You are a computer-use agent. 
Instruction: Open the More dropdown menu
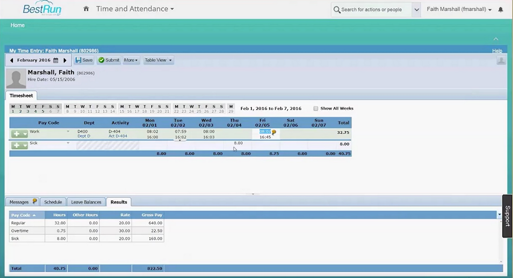[x=131, y=60]
